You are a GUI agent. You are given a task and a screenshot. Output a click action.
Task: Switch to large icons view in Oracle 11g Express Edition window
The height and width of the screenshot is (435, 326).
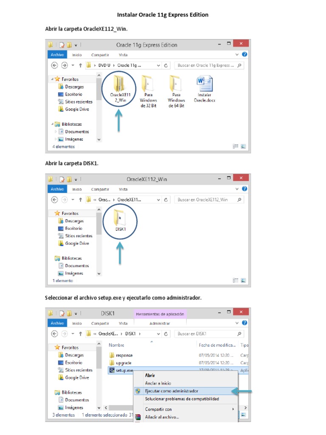pos(243,146)
